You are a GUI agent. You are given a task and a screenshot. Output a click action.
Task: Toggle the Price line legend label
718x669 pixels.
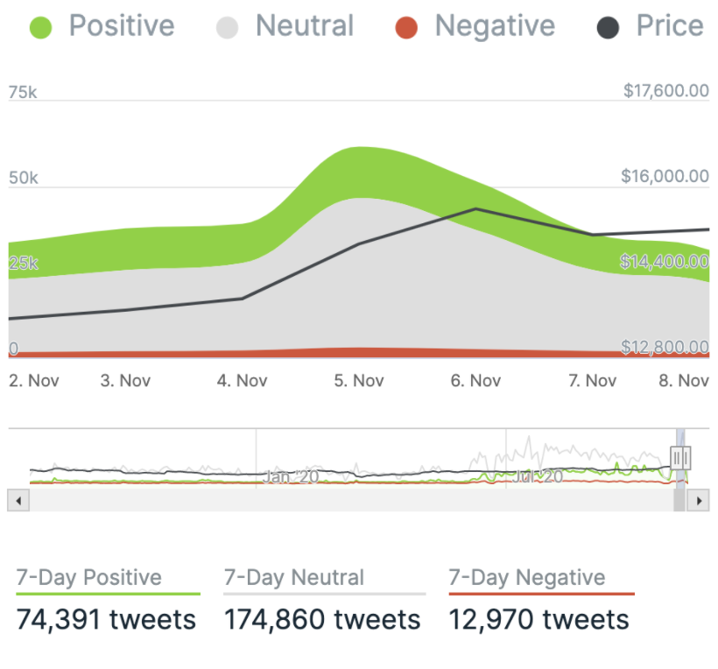pos(670,26)
